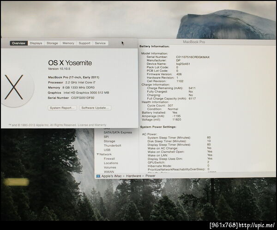This screenshot has height=230, width=277.
Task: Click the Wake on Clamshell Open row
Action: pos(180,151)
